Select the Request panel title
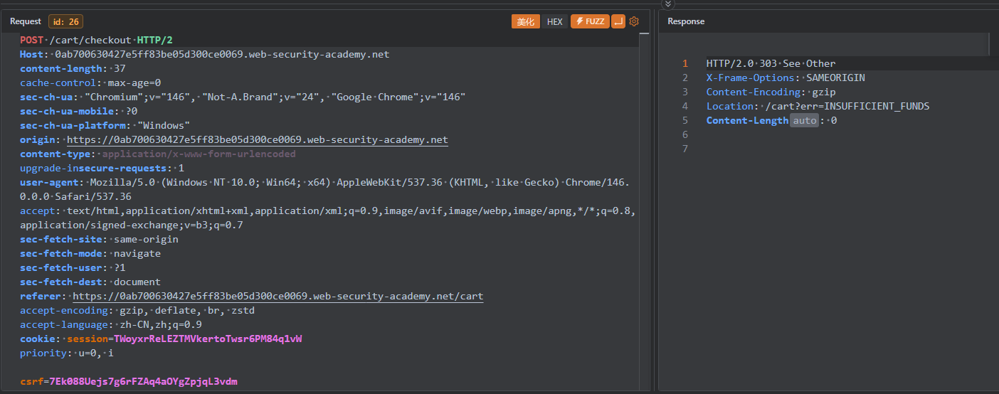 (26, 21)
